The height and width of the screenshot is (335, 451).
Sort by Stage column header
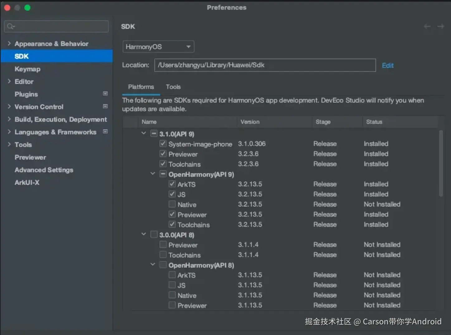[337, 122]
